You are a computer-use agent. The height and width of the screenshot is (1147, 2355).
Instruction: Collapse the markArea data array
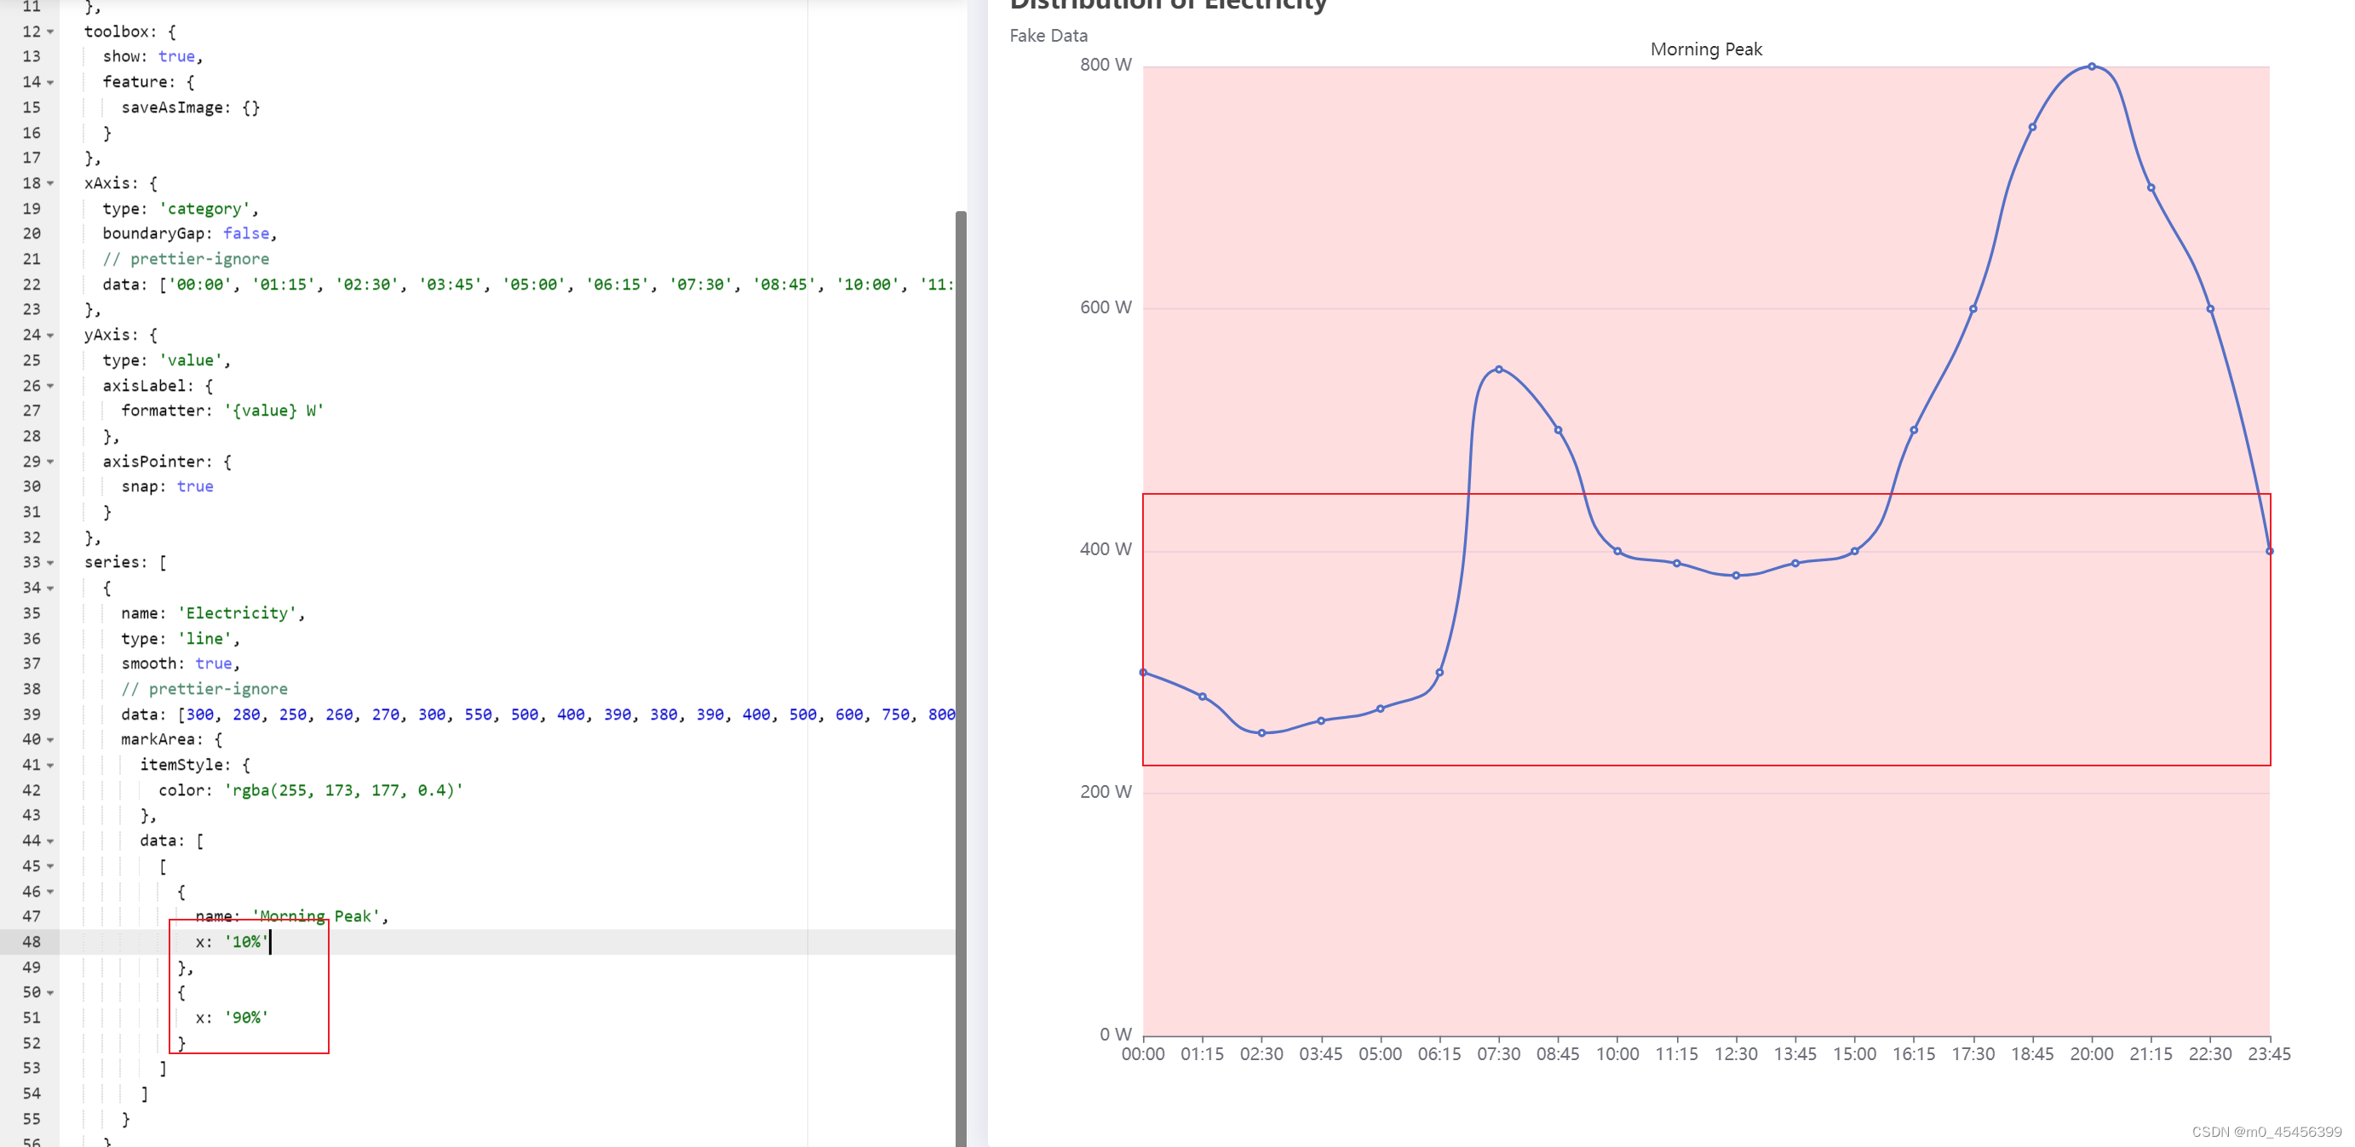point(52,840)
